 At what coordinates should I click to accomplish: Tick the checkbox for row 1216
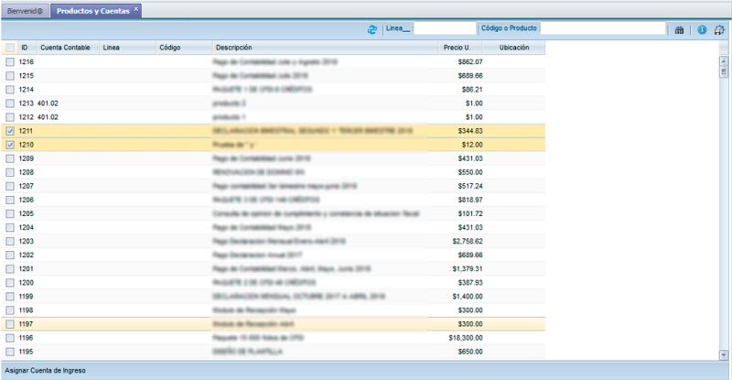point(10,61)
